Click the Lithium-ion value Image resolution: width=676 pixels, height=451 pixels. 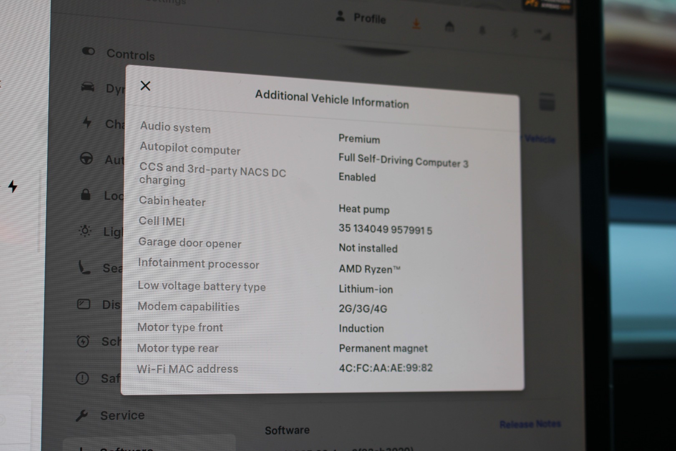[366, 289]
